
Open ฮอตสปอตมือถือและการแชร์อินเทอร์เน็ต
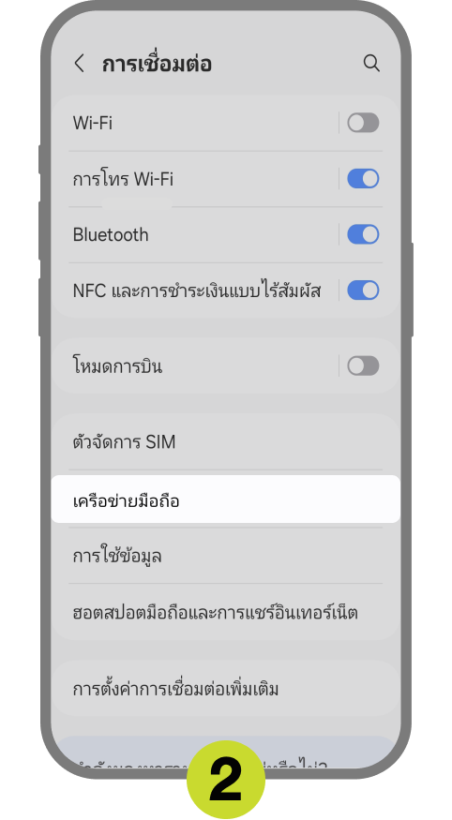(x=225, y=612)
